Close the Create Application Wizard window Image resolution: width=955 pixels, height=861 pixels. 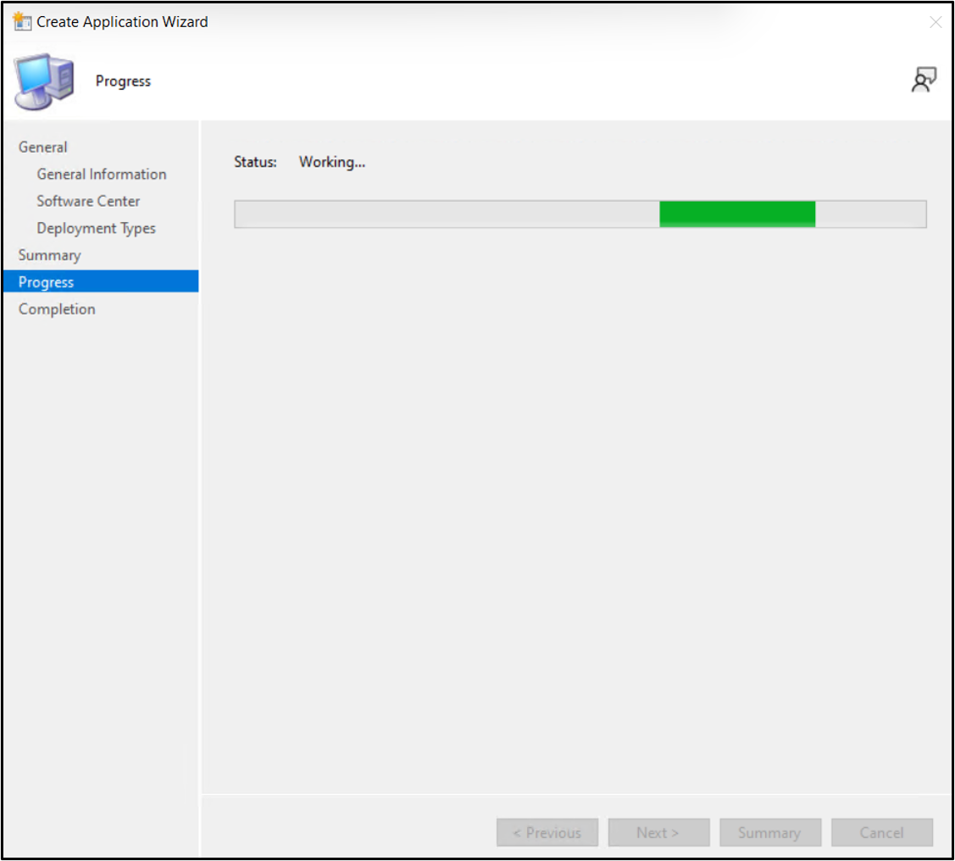(x=936, y=23)
